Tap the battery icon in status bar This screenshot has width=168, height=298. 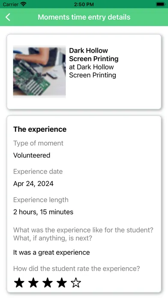point(160,4)
